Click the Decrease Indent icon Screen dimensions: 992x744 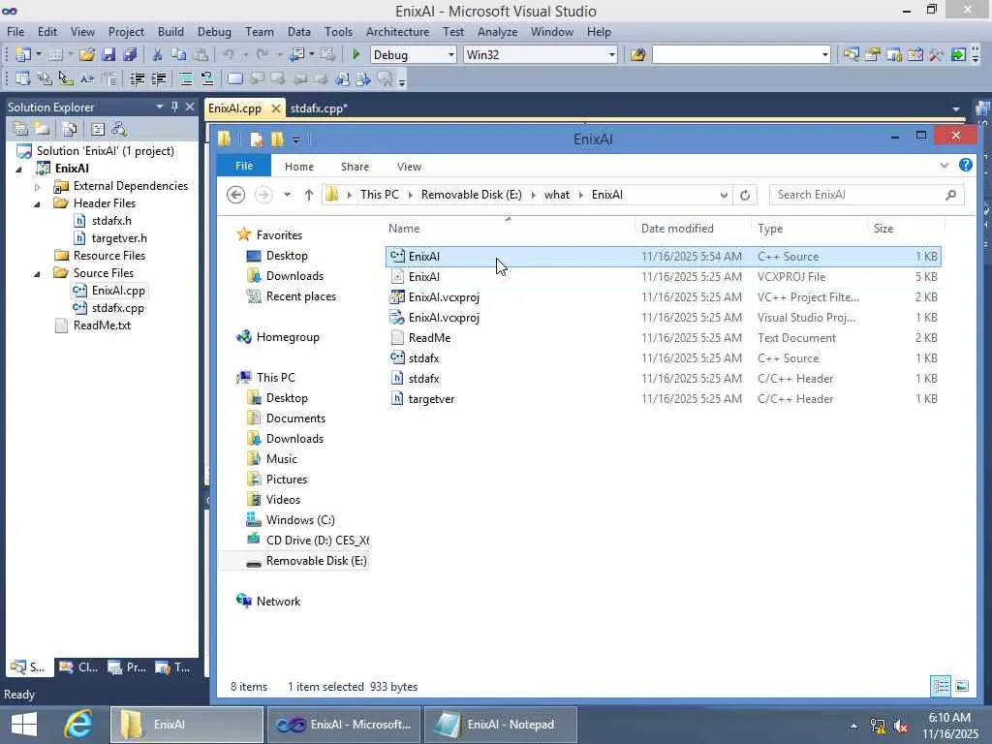point(137,78)
